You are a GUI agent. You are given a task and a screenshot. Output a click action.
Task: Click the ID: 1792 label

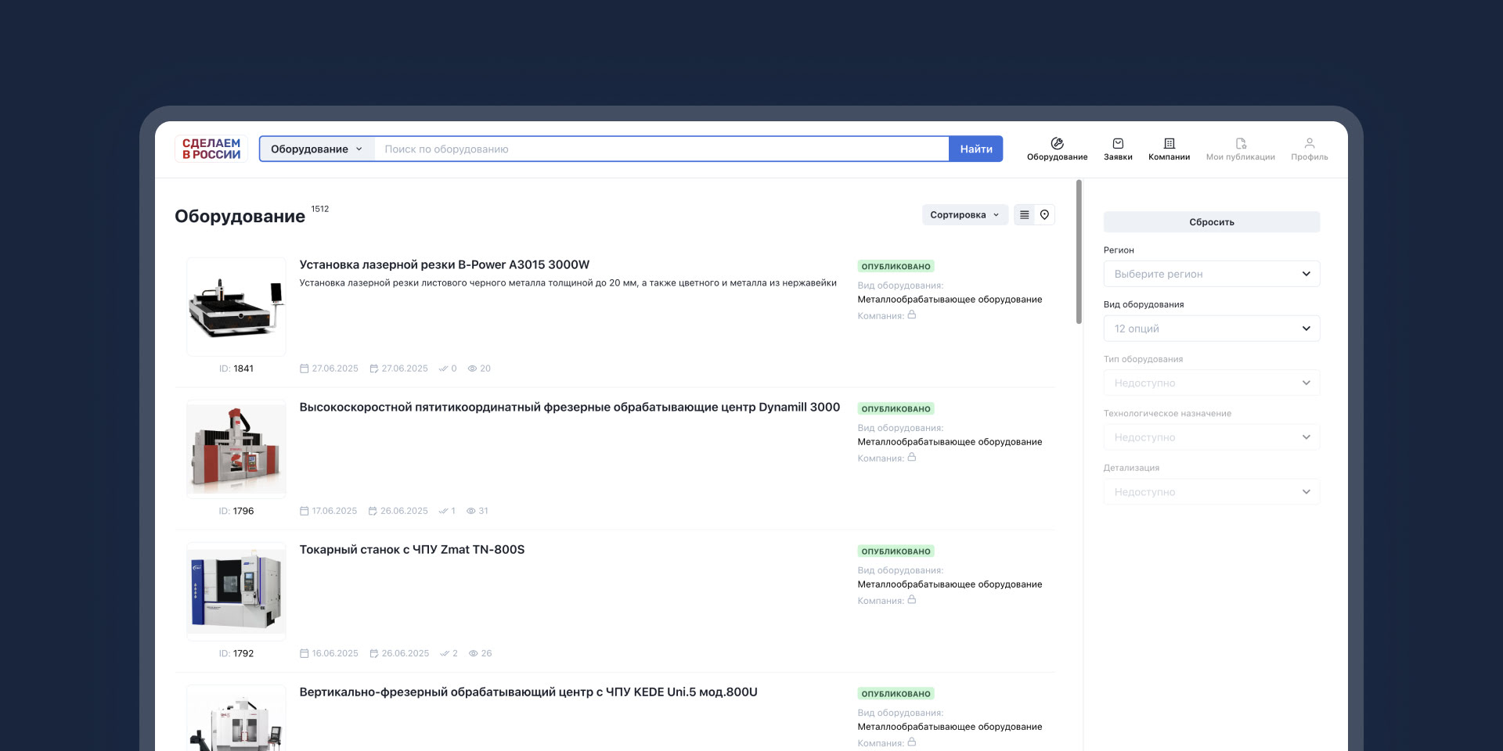point(236,653)
